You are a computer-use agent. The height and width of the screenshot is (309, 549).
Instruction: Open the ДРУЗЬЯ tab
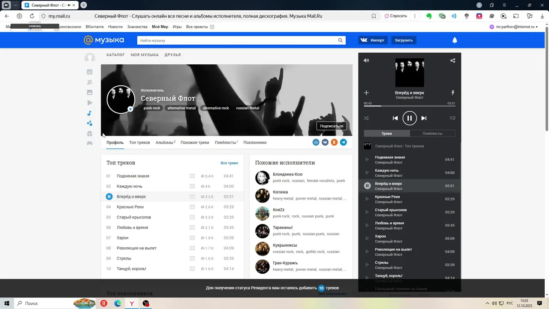(172, 55)
